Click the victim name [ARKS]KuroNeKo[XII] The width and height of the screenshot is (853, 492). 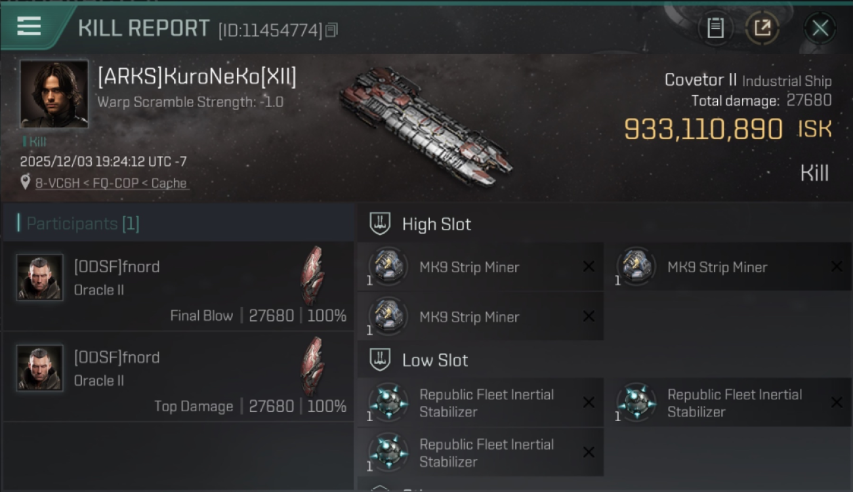coord(197,77)
